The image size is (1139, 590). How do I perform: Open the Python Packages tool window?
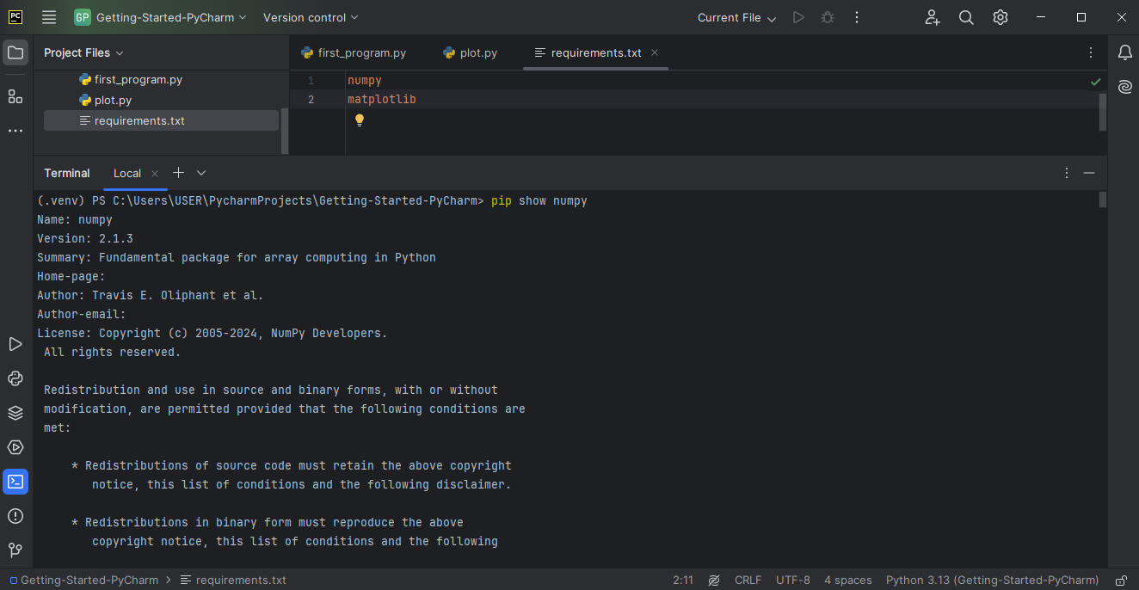click(x=15, y=413)
